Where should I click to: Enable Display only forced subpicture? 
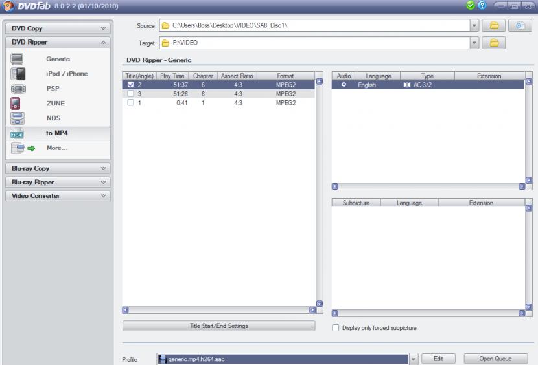pos(335,328)
